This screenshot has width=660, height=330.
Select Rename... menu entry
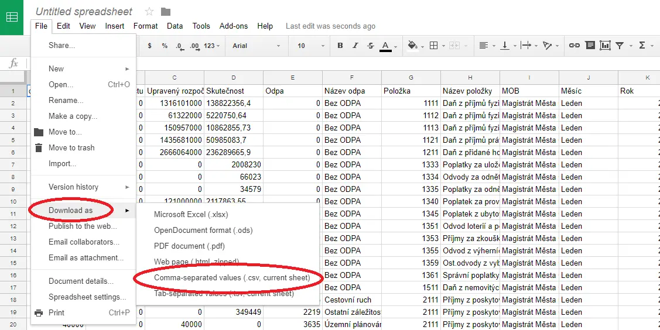tap(83, 101)
